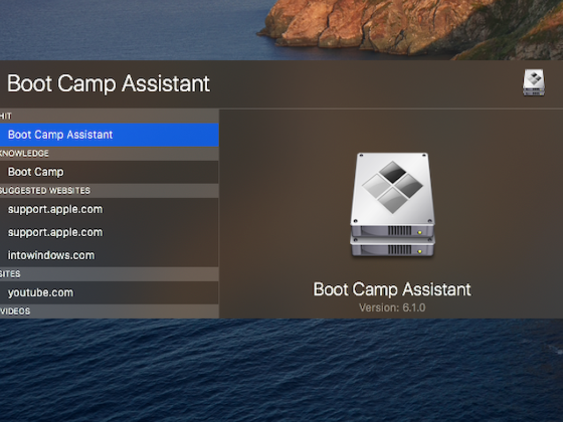Click the Boot Camp Assistant title in preview pane

392,289
